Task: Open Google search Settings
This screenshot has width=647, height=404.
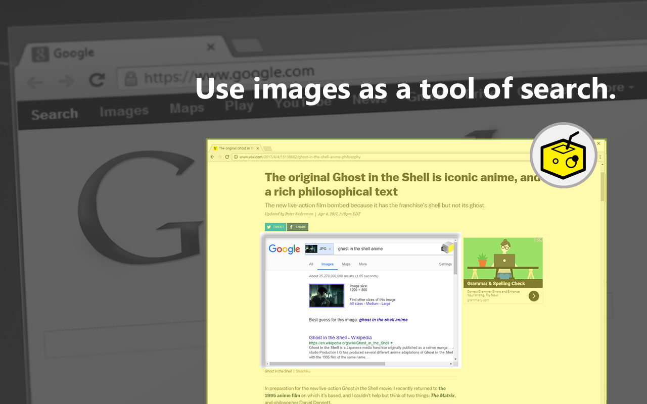Action: [445, 264]
